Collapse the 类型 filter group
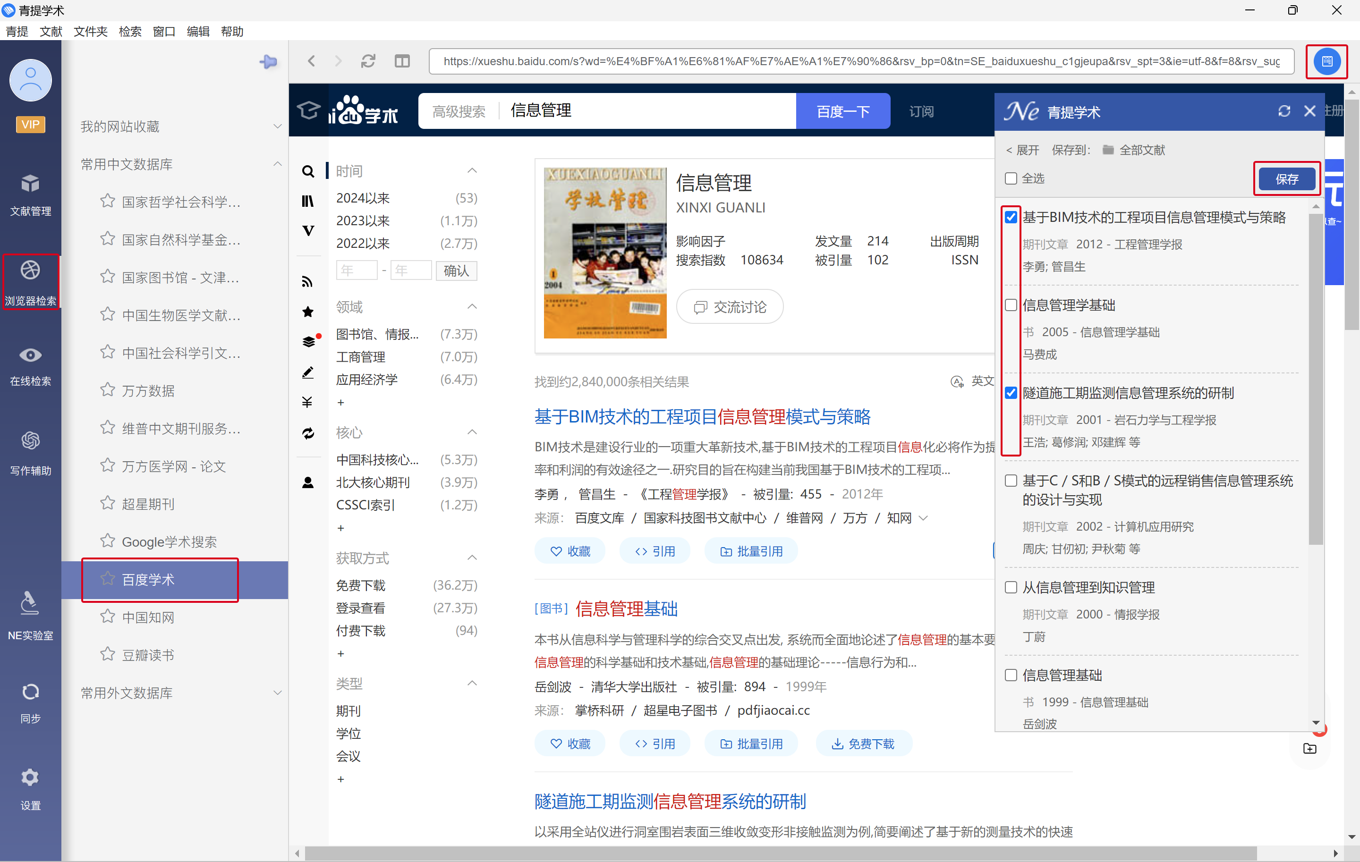The width and height of the screenshot is (1360, 862). coord(472,684)
